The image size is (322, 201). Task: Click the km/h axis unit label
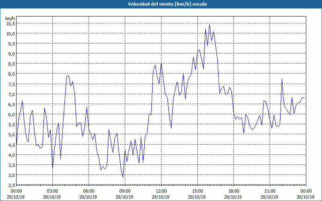[10, 18]
